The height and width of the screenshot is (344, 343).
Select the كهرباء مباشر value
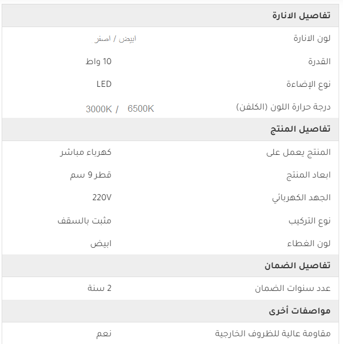86,152
